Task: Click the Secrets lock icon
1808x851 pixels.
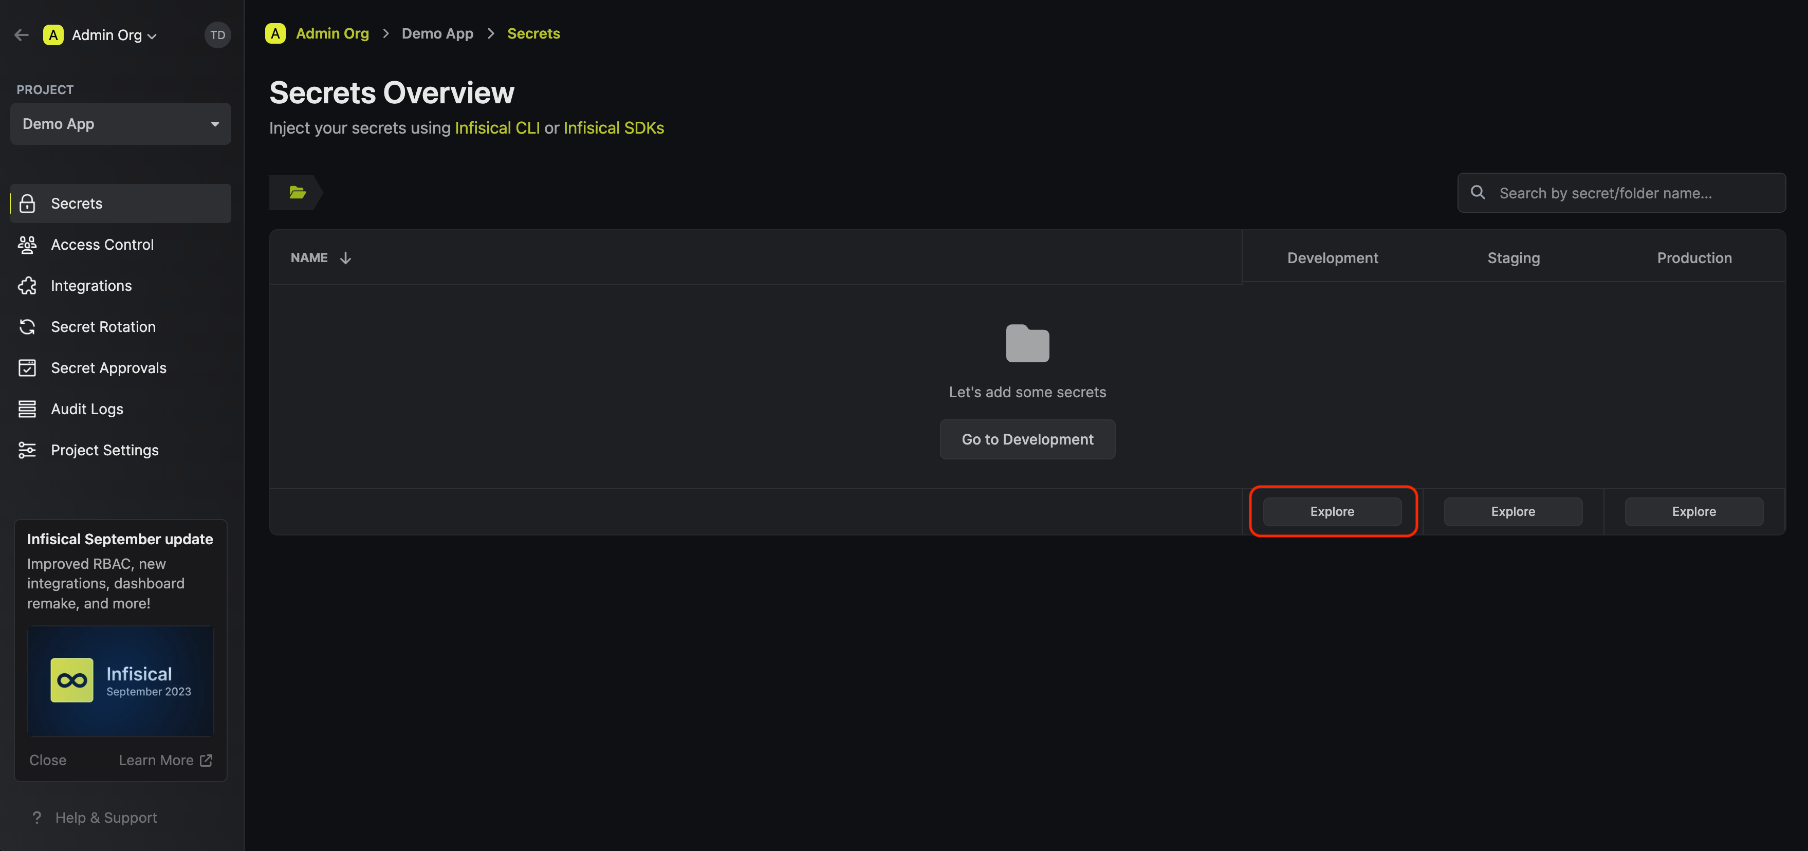Action: click(x=27, y=203)
